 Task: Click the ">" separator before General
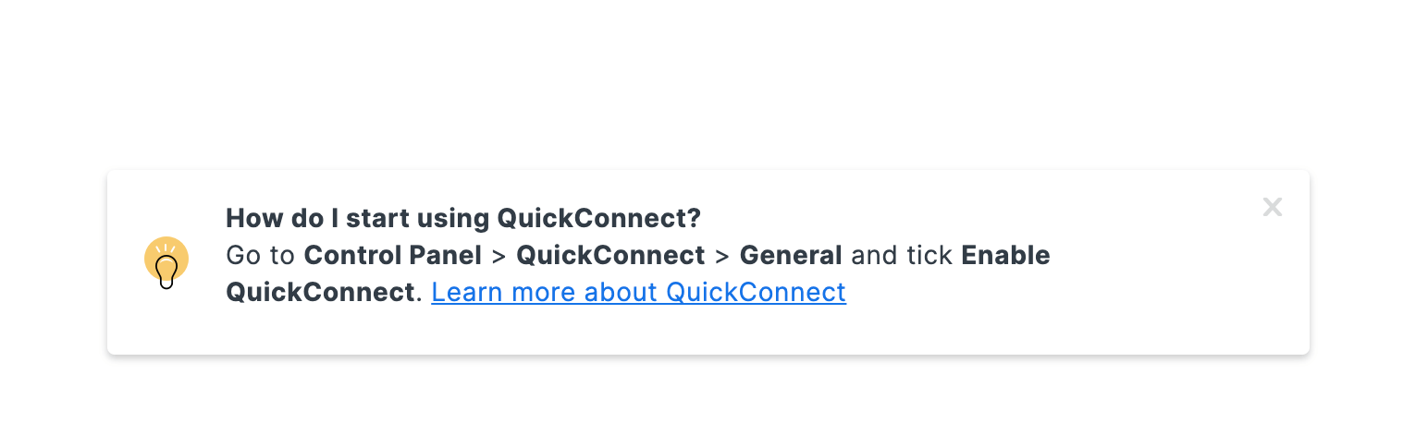722,256
